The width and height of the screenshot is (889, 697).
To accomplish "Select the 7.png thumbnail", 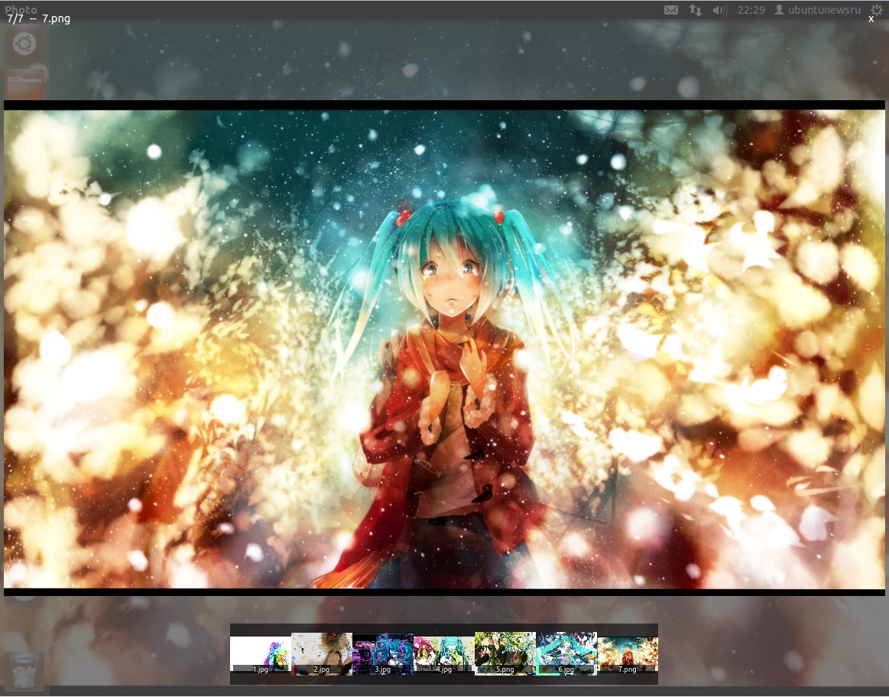I will pos(628,654).
